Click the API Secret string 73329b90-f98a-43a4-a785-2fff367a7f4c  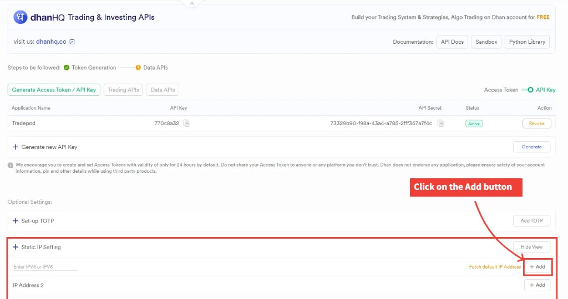[381, 123]
